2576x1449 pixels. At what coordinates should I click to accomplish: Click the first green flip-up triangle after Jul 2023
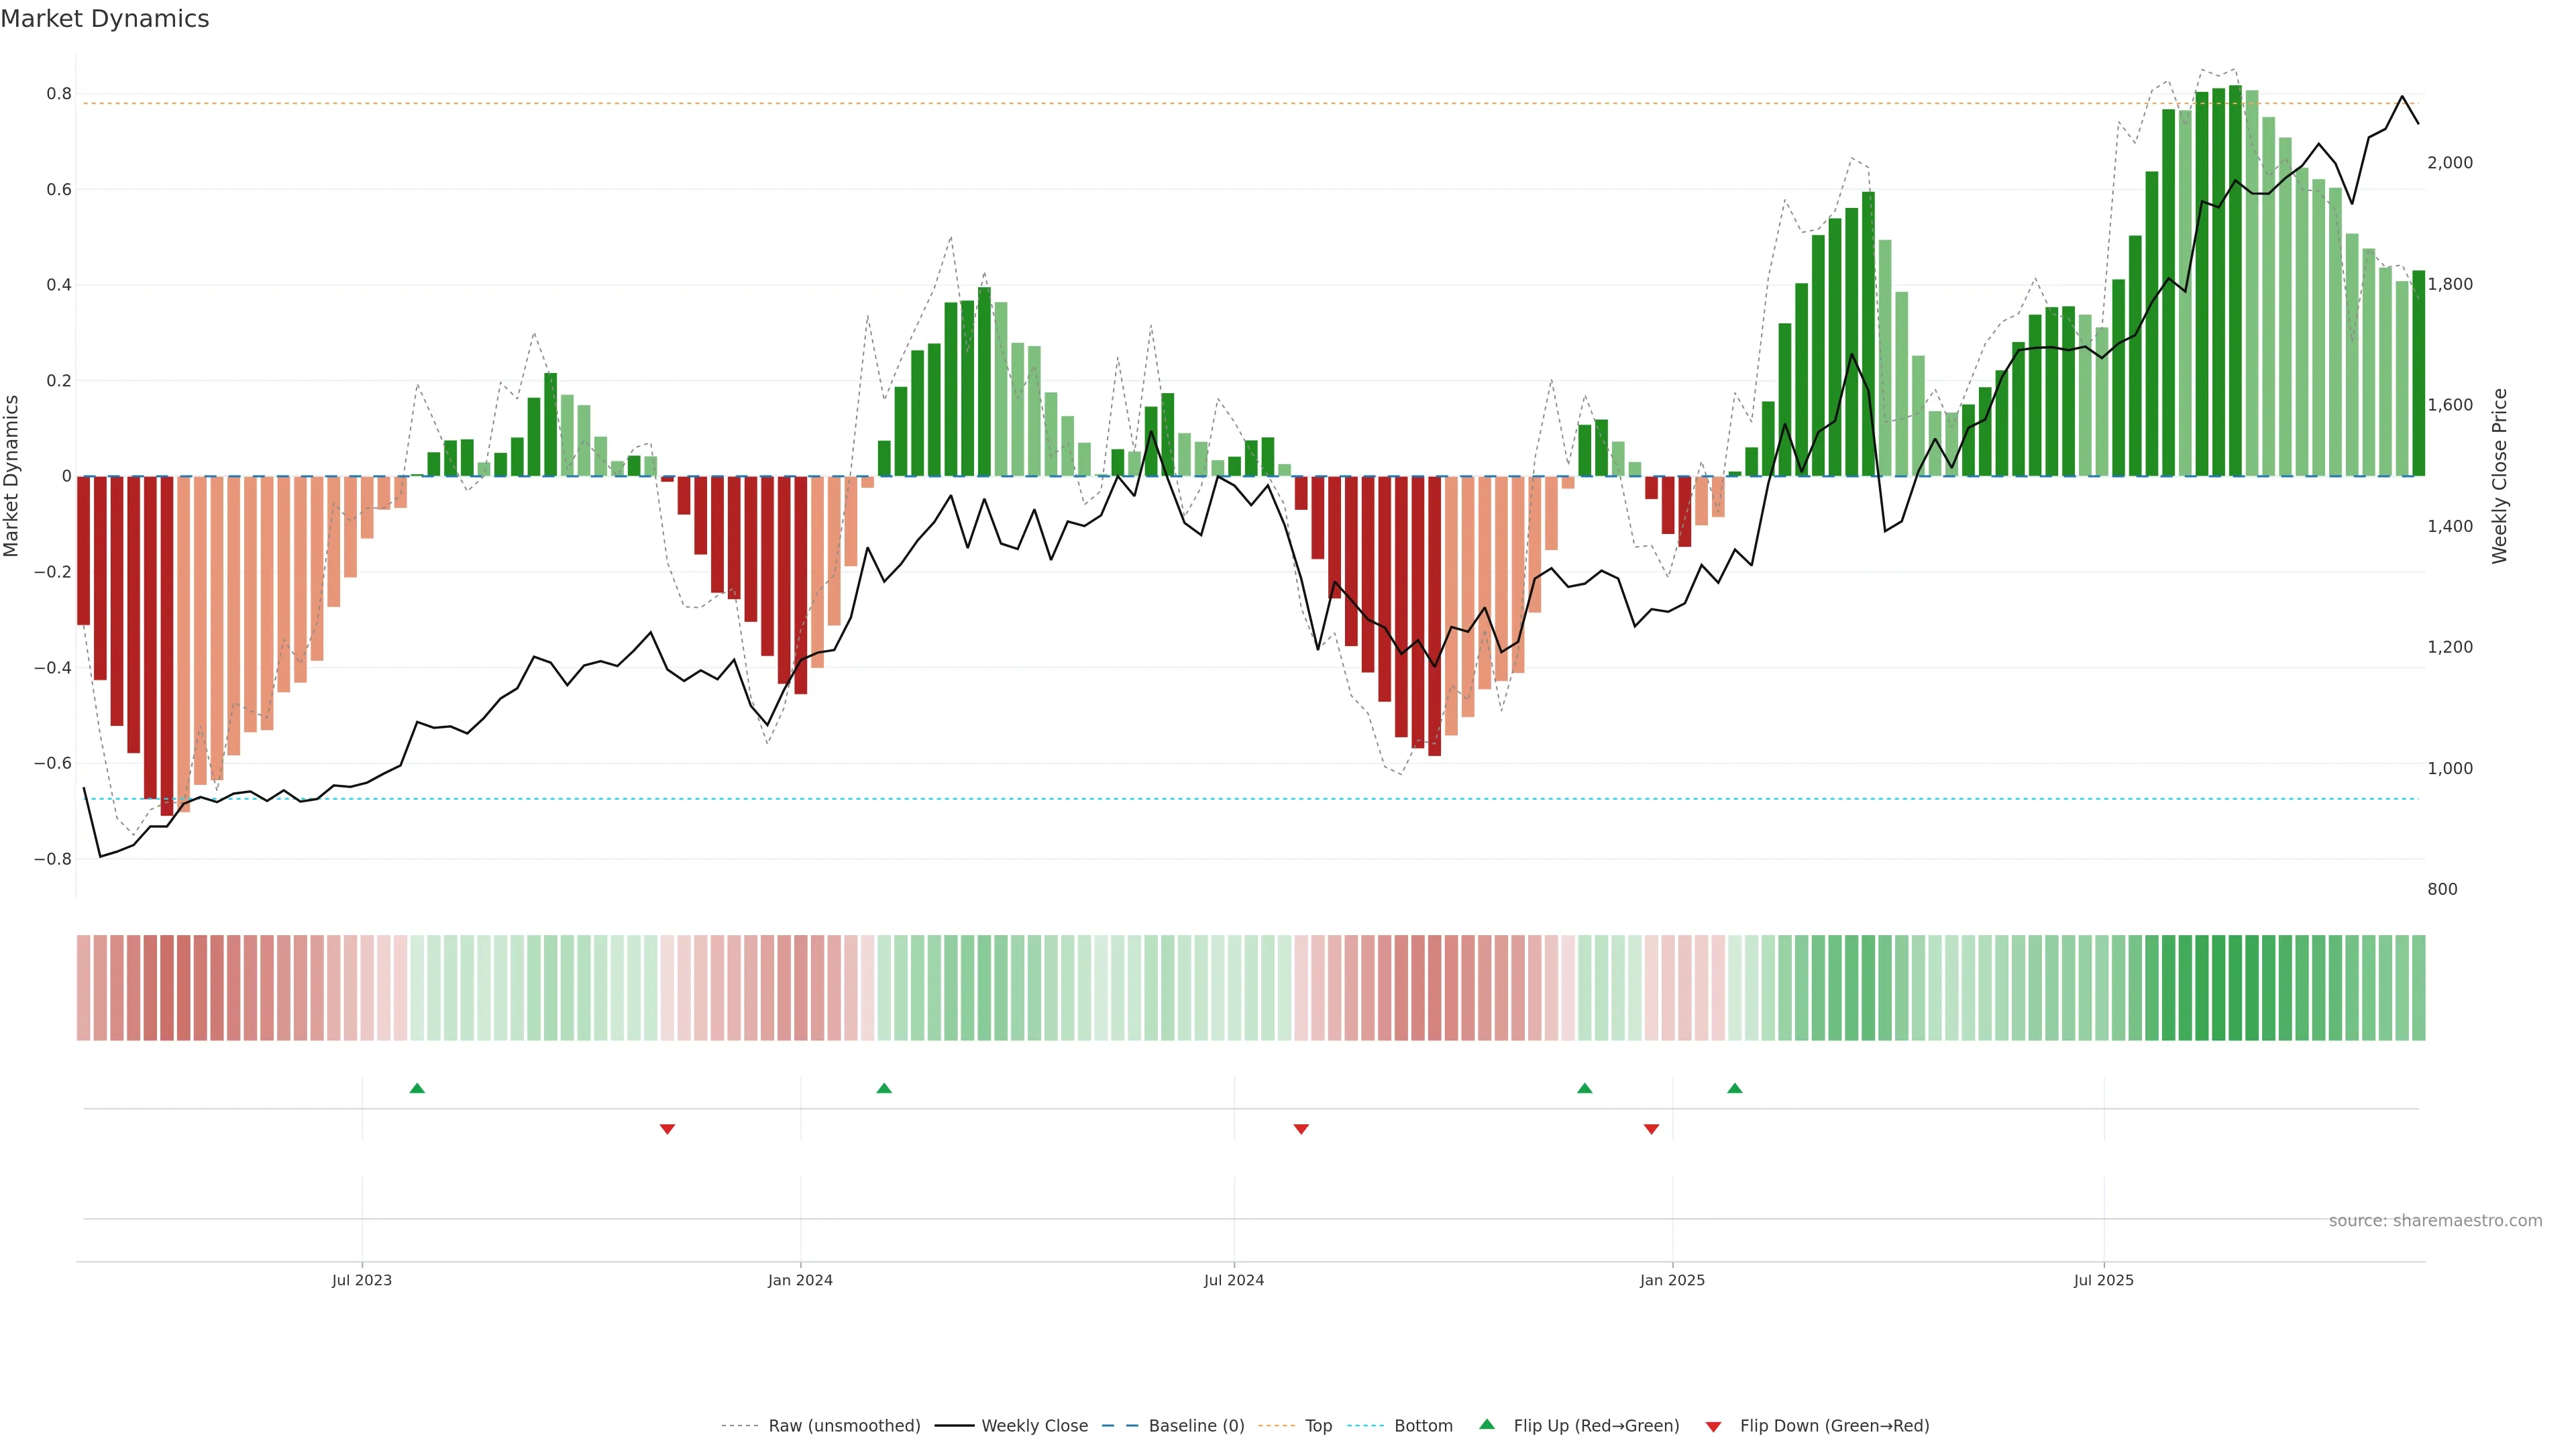417,1088
